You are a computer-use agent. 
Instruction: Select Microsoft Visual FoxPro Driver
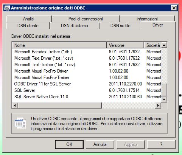(41, 71)
